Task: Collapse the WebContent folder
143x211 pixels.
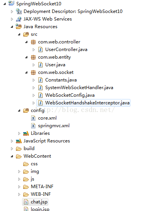Action: [x=12, y=157]
